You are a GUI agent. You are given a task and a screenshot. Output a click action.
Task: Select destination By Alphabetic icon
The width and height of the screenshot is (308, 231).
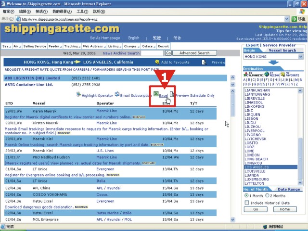pyautogui.click(x=254, y=74)
